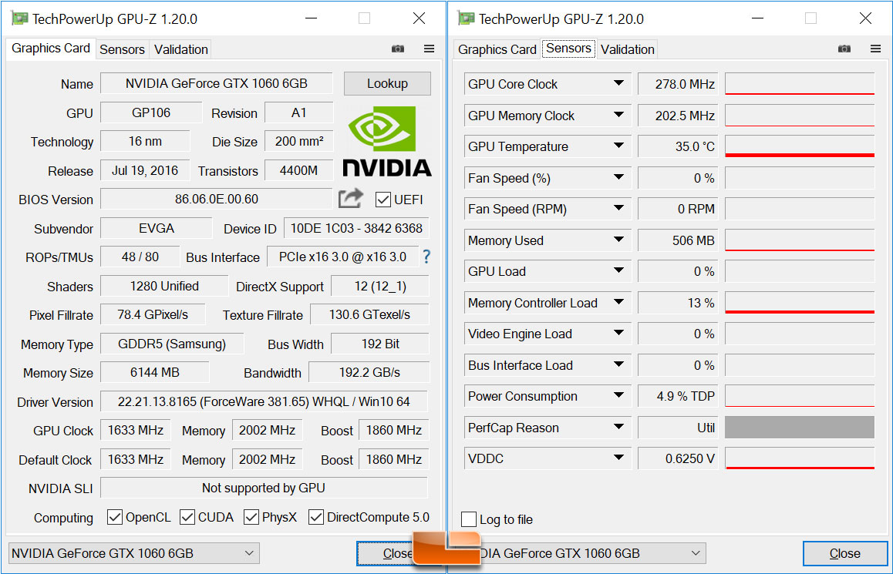
Task: Open GPU selector dropdown in left window
Action: pos(134,553)
